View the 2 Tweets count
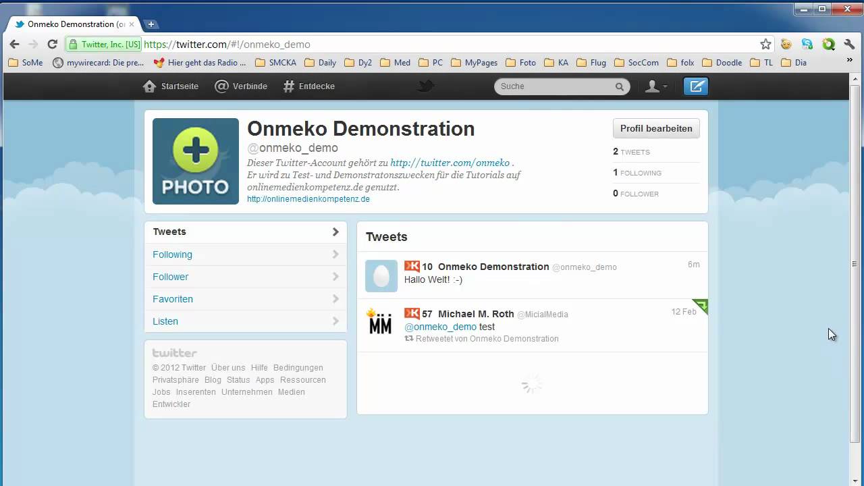Screen dimensions: 864x486 [x=631, y=152]
